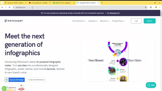Click the Capterra rating badge
Image resolution: width=162 pixels, height=91 pixels.
pyautogui.click(x=11, y=89)
